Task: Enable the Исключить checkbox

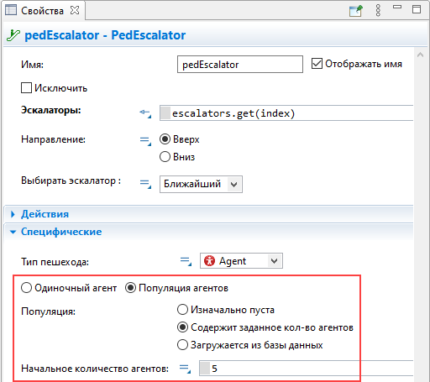Action: click(26, 87)
